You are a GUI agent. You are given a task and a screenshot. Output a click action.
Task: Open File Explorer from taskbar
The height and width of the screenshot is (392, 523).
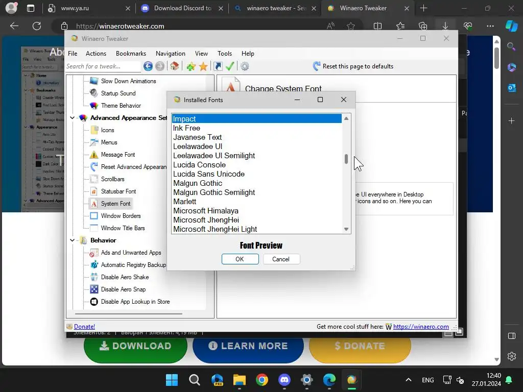tap(239, 380)
